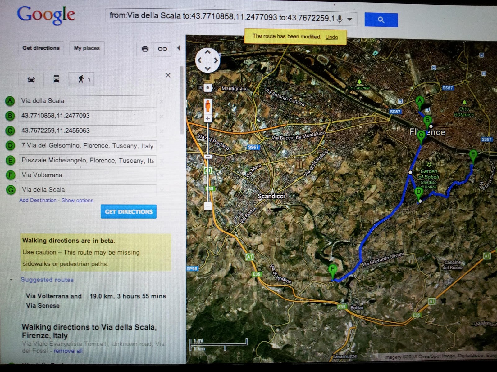Click the 43.7710858,11.2477093 destination field
Image resolution: width=497 pixels, height=372 pixels.
pyautogui.click(x=87, y=116)
